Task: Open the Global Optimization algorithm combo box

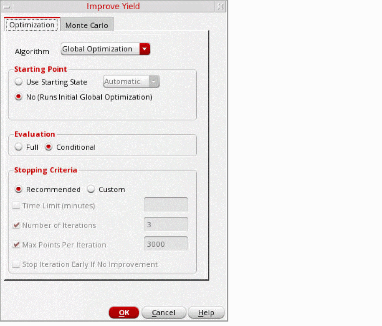Action: pos(105,49)
